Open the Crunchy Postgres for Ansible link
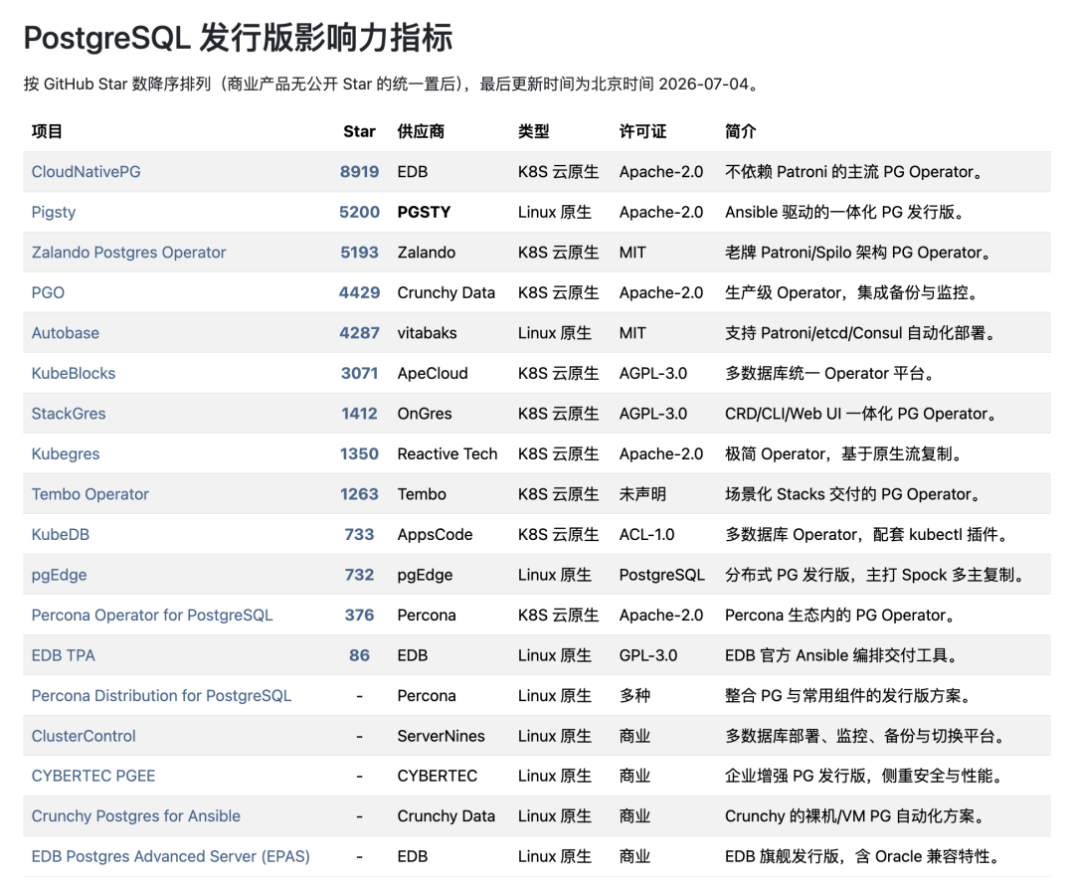This screenshot has height=890, width=1074. tap(135, 816)
